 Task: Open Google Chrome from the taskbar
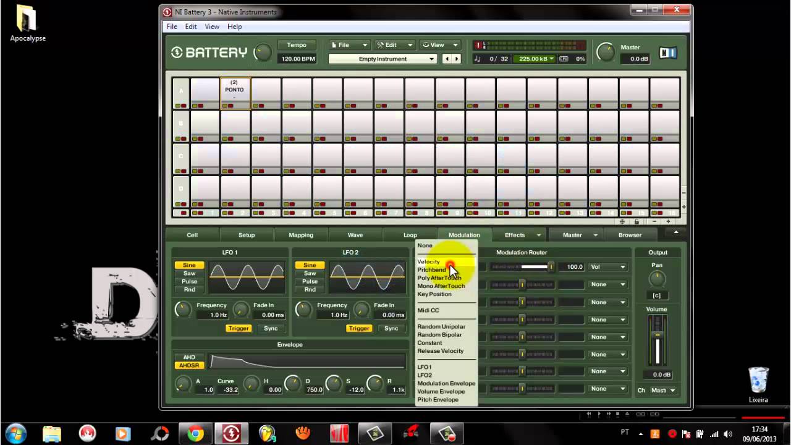pos(196,433)
